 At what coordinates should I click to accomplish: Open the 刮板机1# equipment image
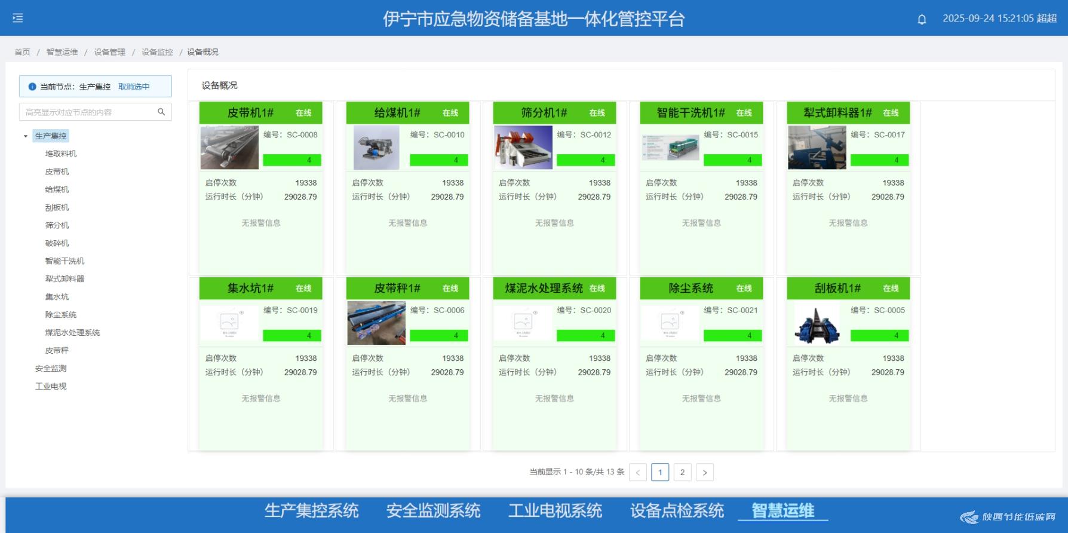coord(817,323)
